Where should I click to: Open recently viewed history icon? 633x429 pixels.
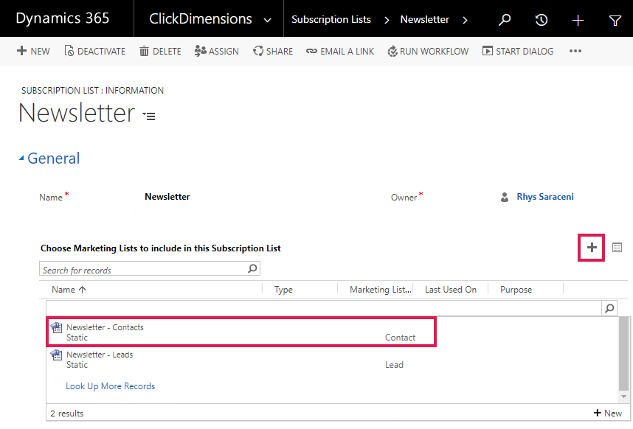coord(541,19)
